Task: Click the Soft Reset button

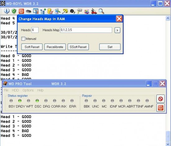Action: tap(32, 47)
